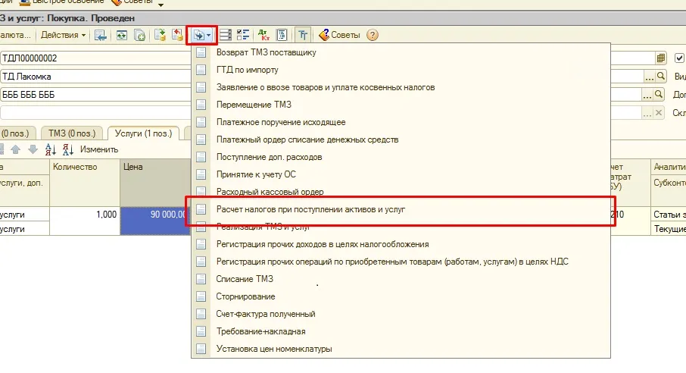Screen dimensions: 686x373
Task: Switch to 'Услуги (1 поз.)' tab
Action: click(144, 133)
